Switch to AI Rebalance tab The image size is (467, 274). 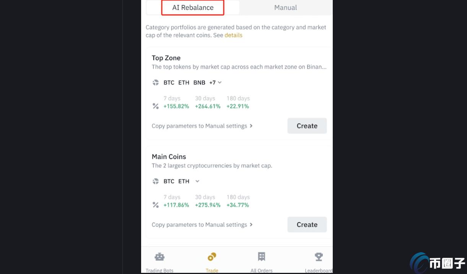193,8
